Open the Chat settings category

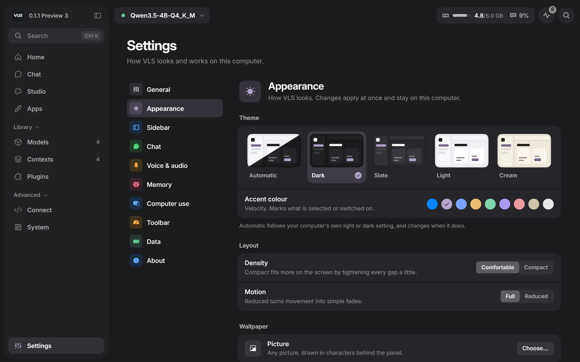point(175,147)
